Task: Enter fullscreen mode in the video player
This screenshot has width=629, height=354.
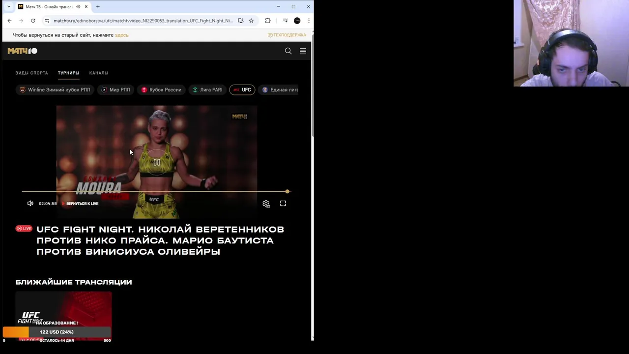Action: pyautogui.click(x=283, y=204)
